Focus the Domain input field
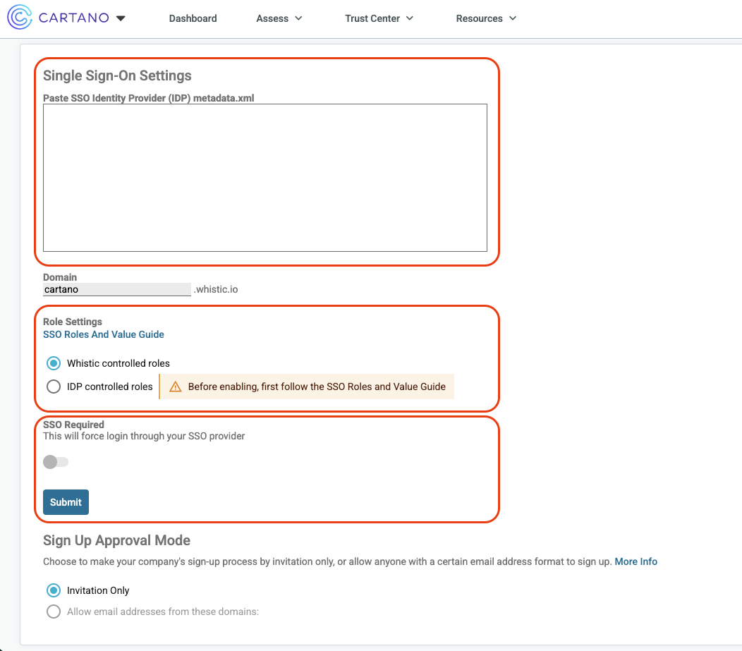This screenshot has width=742, height=651. coord(116,289)
